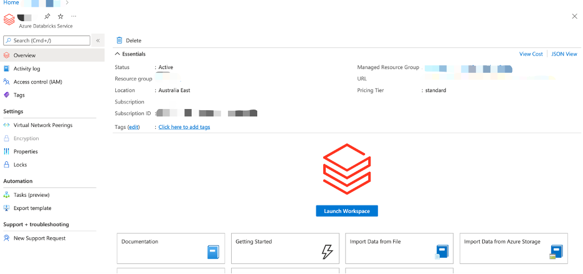Click the Import Data from File icon
Screen dimensions: 583x274
[x=442, y=252]
